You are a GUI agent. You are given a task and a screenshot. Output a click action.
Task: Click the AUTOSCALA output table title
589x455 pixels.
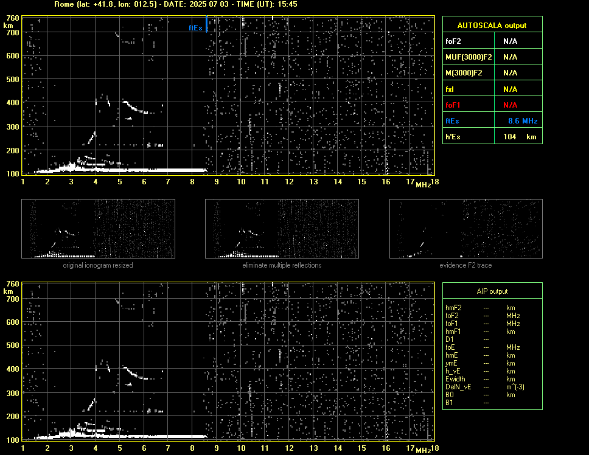pyautogui.click(x=492, y=26)
